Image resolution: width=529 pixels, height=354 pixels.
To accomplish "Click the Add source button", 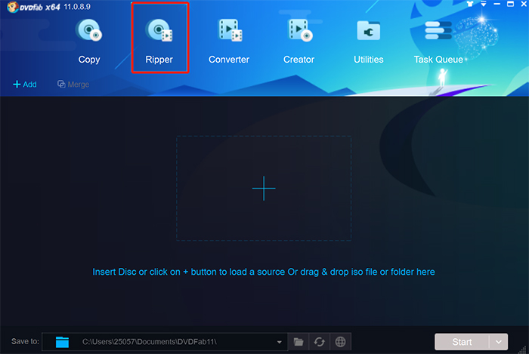I will [x=25, y=85].
